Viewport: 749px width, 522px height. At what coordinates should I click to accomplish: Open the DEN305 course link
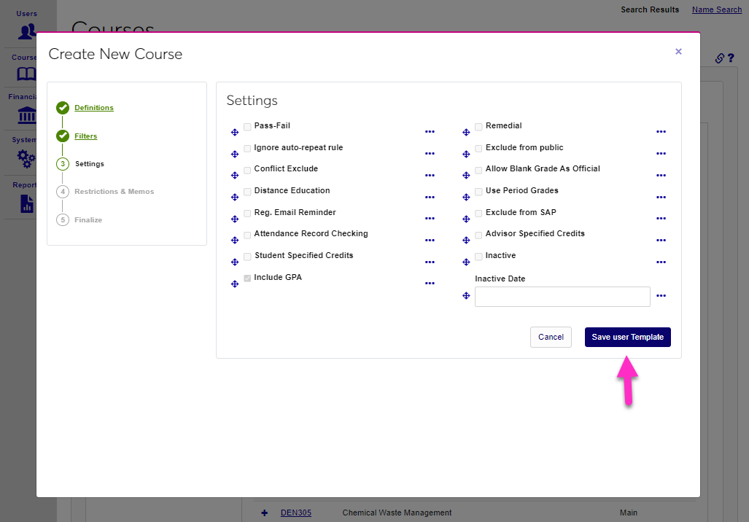(x=295, y=513)
